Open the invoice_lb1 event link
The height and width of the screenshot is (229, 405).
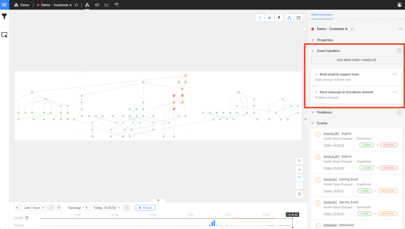(331, 133)
